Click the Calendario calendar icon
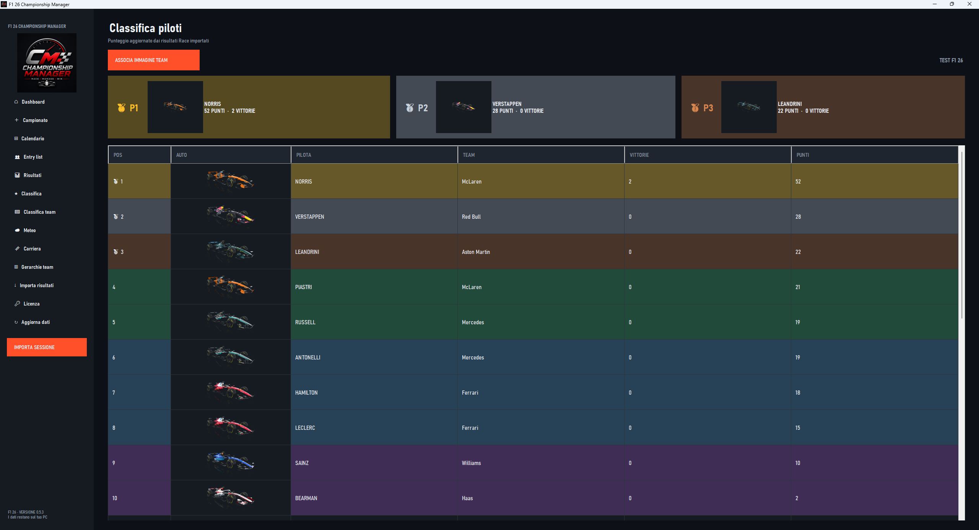Image resolution: width=979 pixels, height=530 pixels. point(16,138)
